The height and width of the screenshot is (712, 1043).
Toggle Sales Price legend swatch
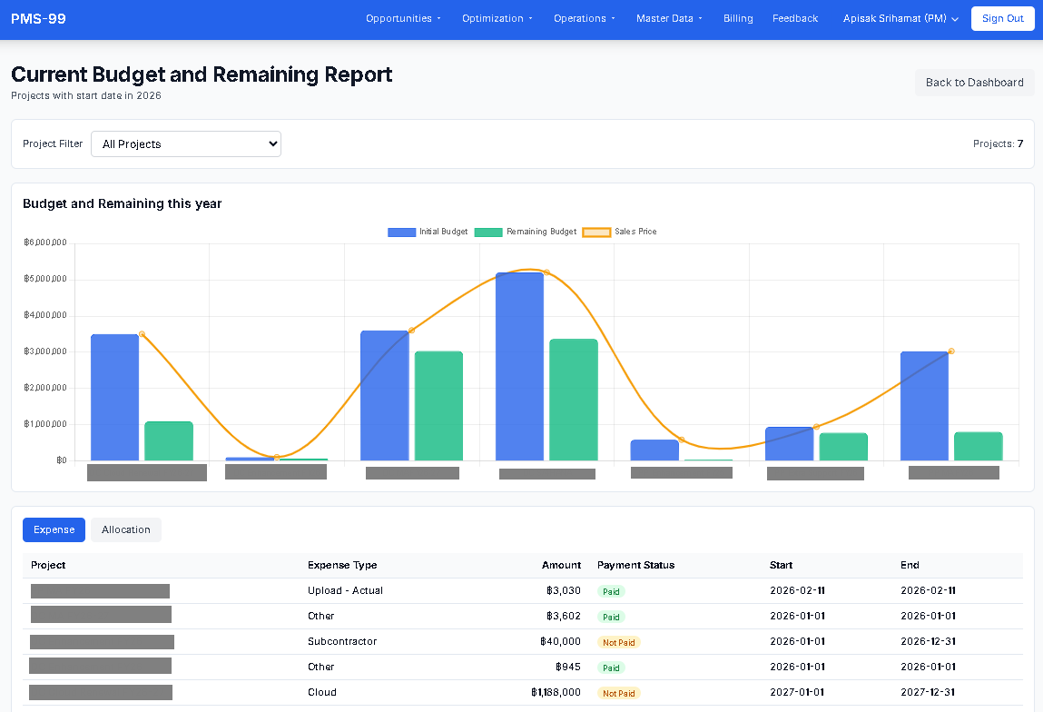coord(596,232)
